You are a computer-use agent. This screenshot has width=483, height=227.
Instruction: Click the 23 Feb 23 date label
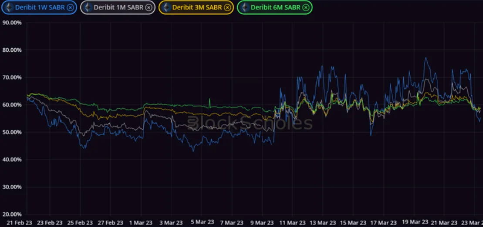[50, 222]
